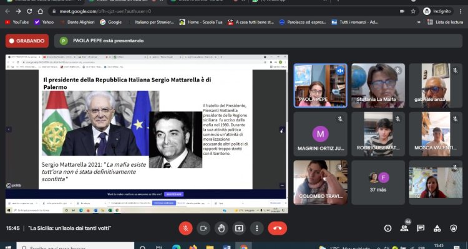Click the 'PAOLA PEPE está presentando' banner
The image size is (468, 249).
[x=258, y=41]
